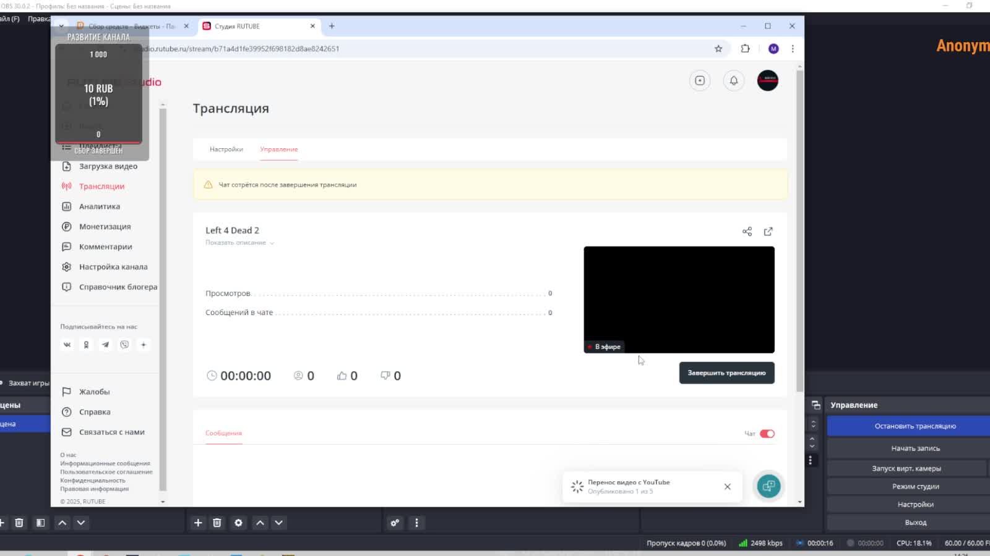Toggle the Чат switch off
This screenshot has width=990, height=556.
tap(767, 434)
